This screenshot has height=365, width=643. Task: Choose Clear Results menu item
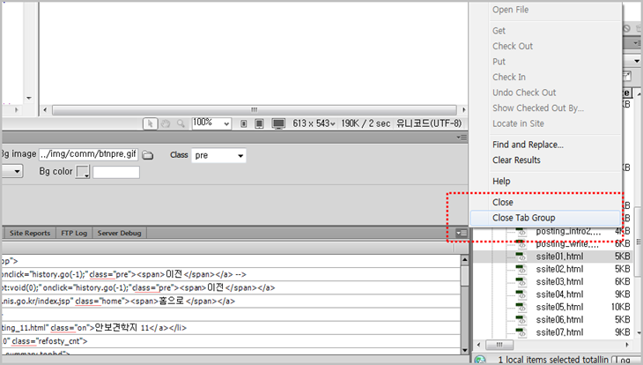516,160
